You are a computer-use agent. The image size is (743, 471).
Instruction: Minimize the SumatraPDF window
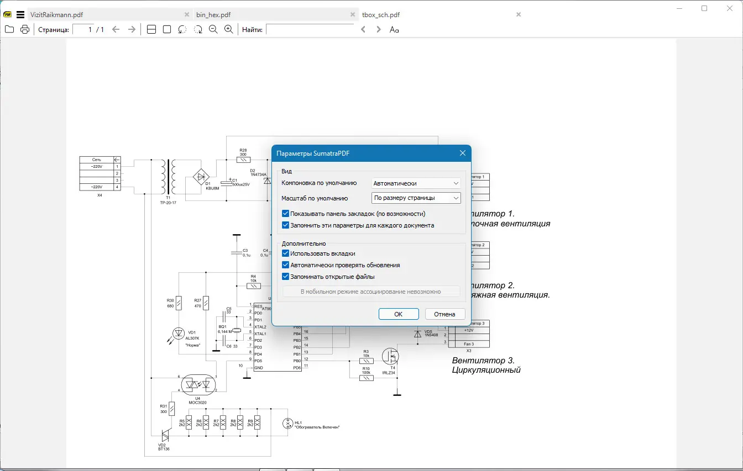click(x=679, y=8)
